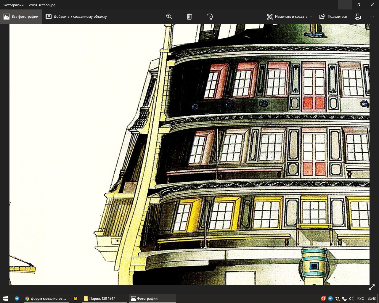
Task: Open Telegram from the taskbar
Action: pyautogui.click(x=17, y=299)
